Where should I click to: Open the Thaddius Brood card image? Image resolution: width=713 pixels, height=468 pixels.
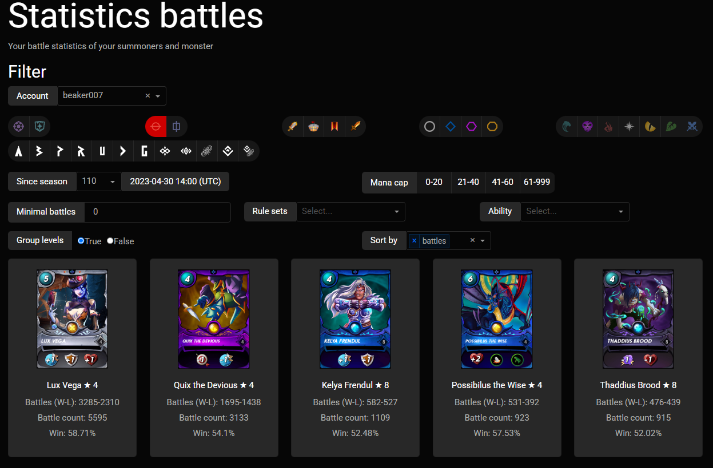[x=638, y=319]
